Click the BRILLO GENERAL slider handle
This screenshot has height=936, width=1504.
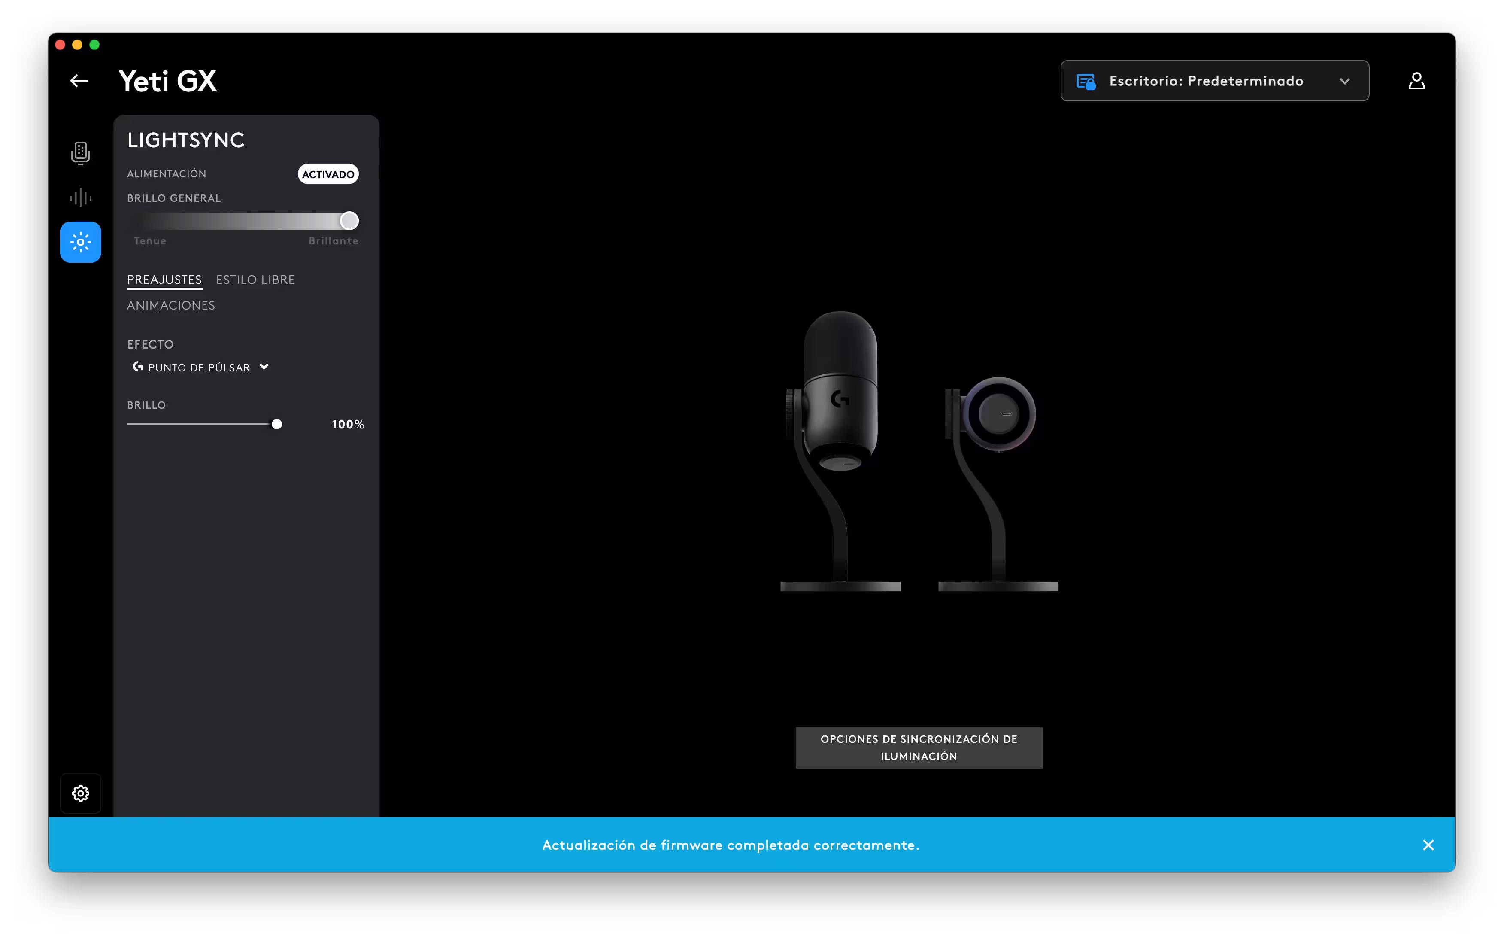tap(349, 221)
